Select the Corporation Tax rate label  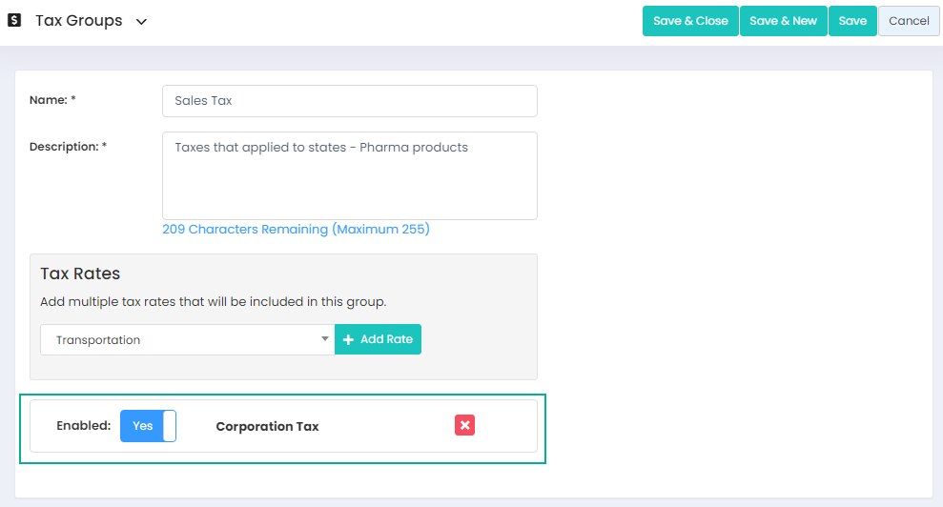pos(267,426)
